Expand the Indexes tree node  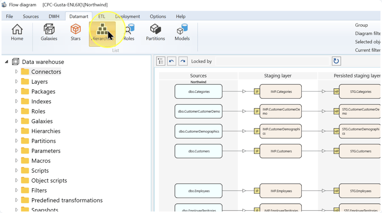[16, 101]
